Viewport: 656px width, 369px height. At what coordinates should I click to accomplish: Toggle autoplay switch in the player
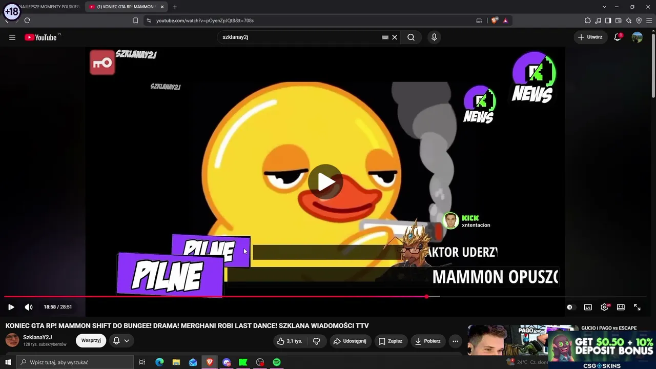[570, 307]
